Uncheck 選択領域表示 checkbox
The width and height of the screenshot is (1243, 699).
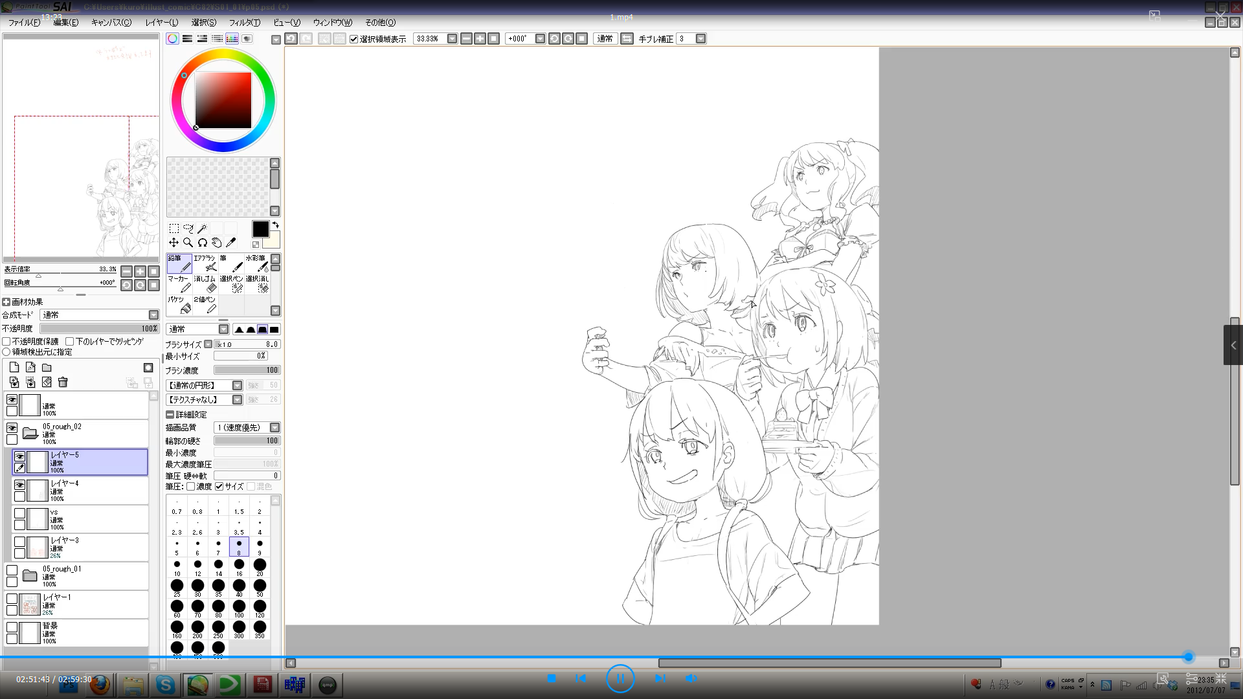pos(354,39)
